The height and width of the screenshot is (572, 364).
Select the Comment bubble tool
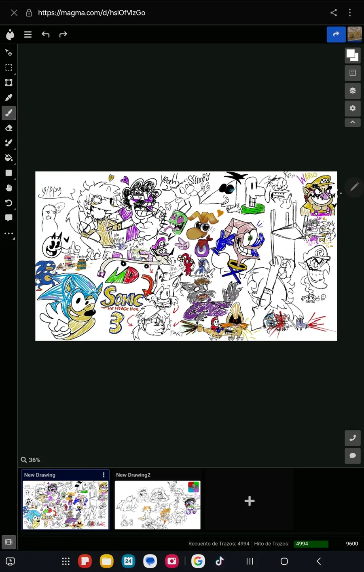(8, 218)
